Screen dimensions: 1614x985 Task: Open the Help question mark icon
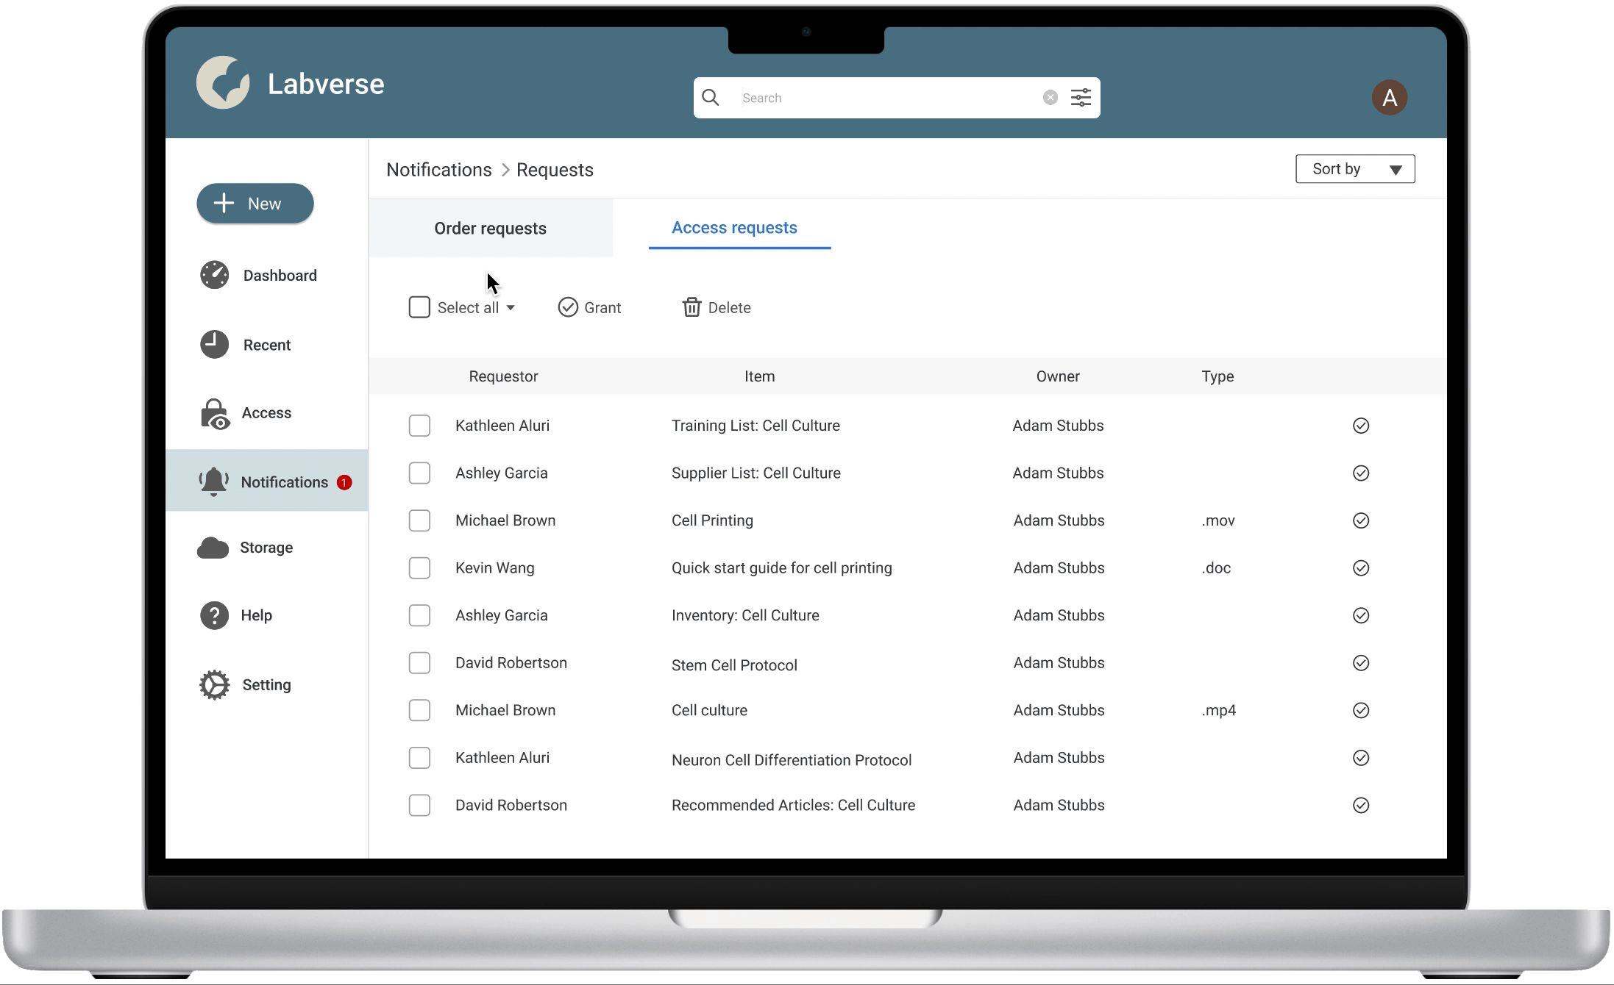[x=214, y=615]
